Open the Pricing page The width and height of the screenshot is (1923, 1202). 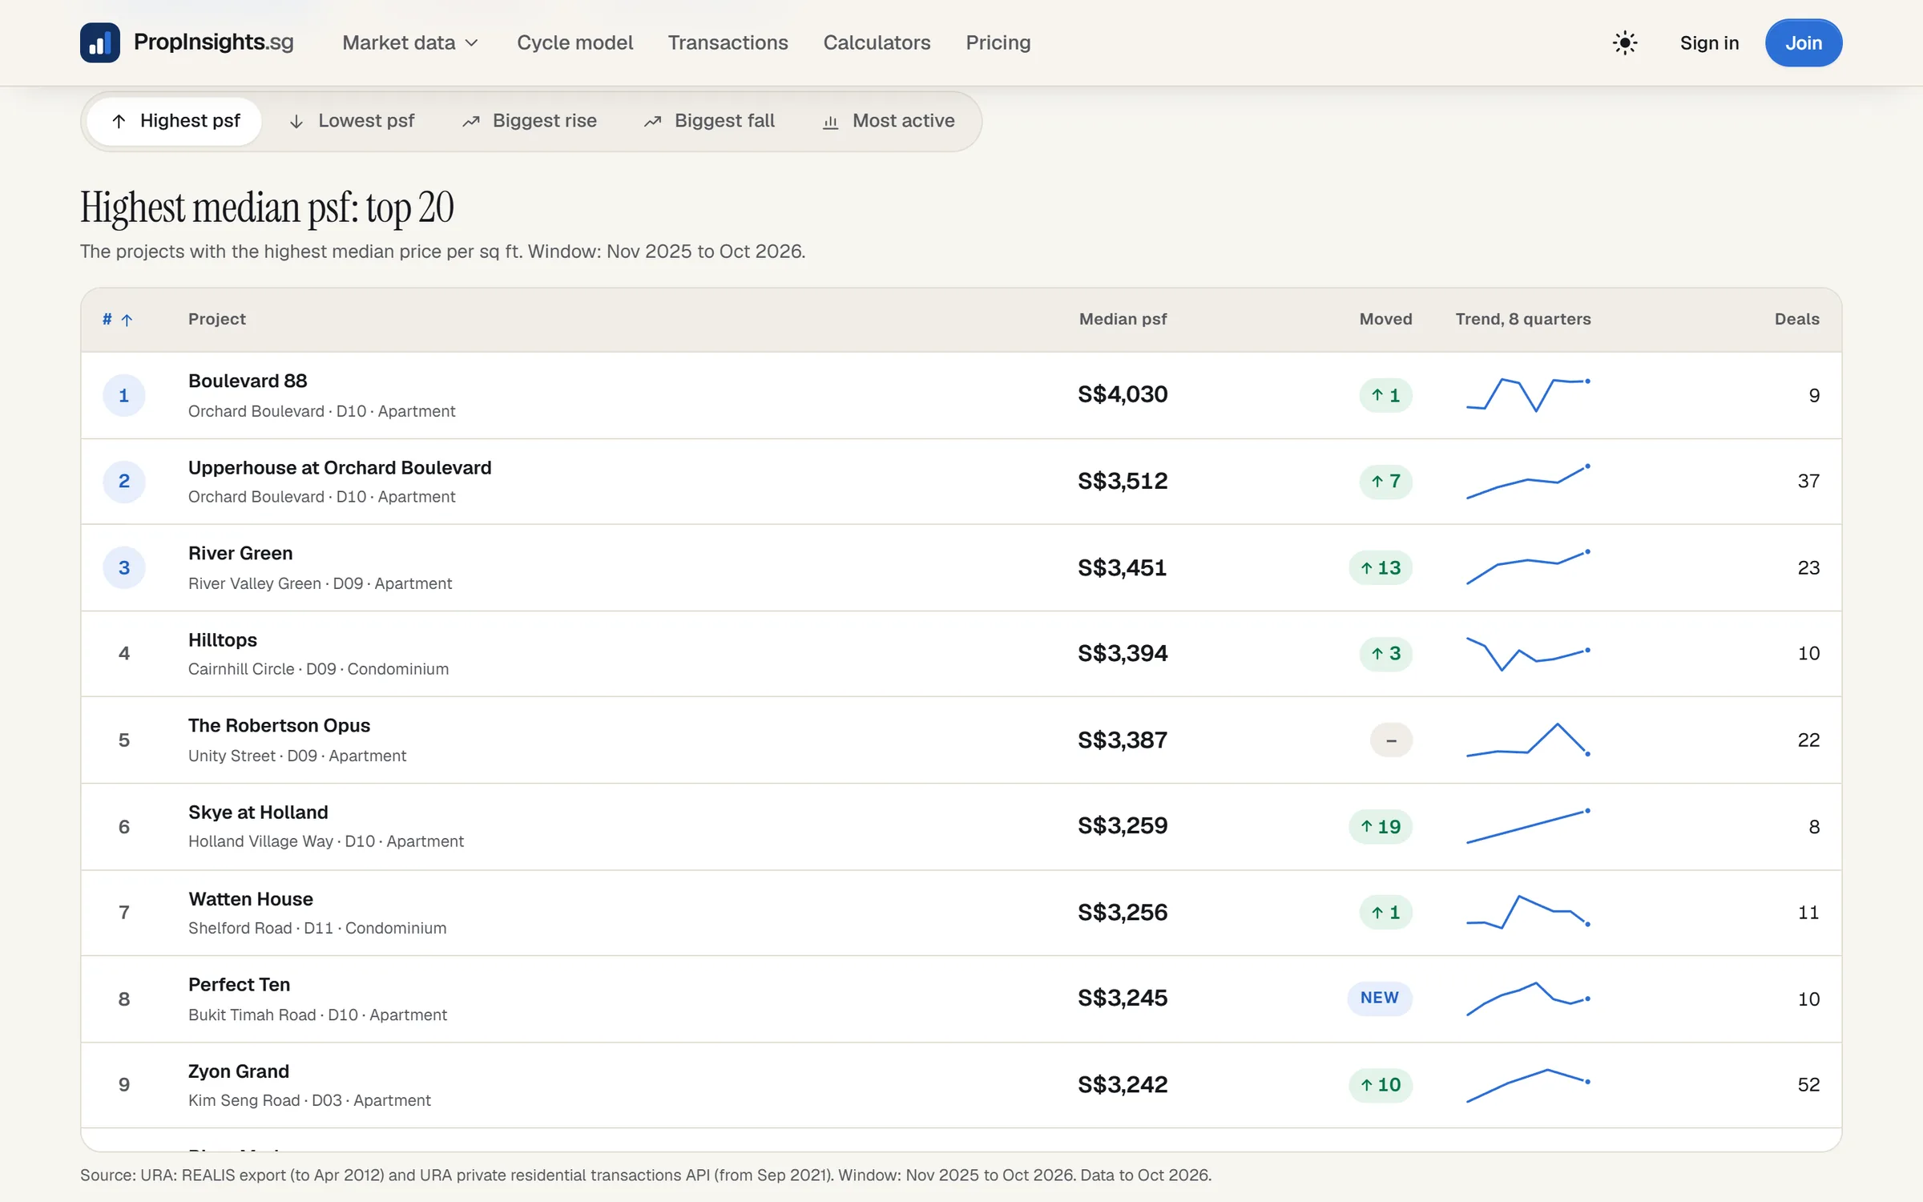[998, 42]
